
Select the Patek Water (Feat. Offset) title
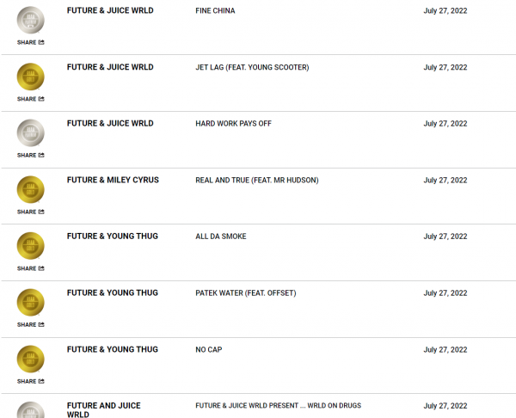tap(246, 293)
